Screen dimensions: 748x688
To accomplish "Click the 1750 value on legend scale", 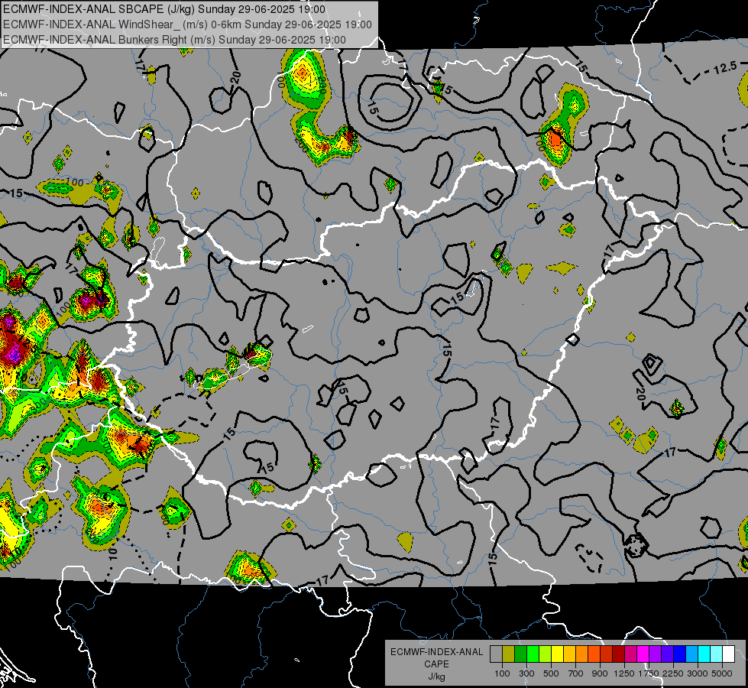I will (x=649, y=673).
